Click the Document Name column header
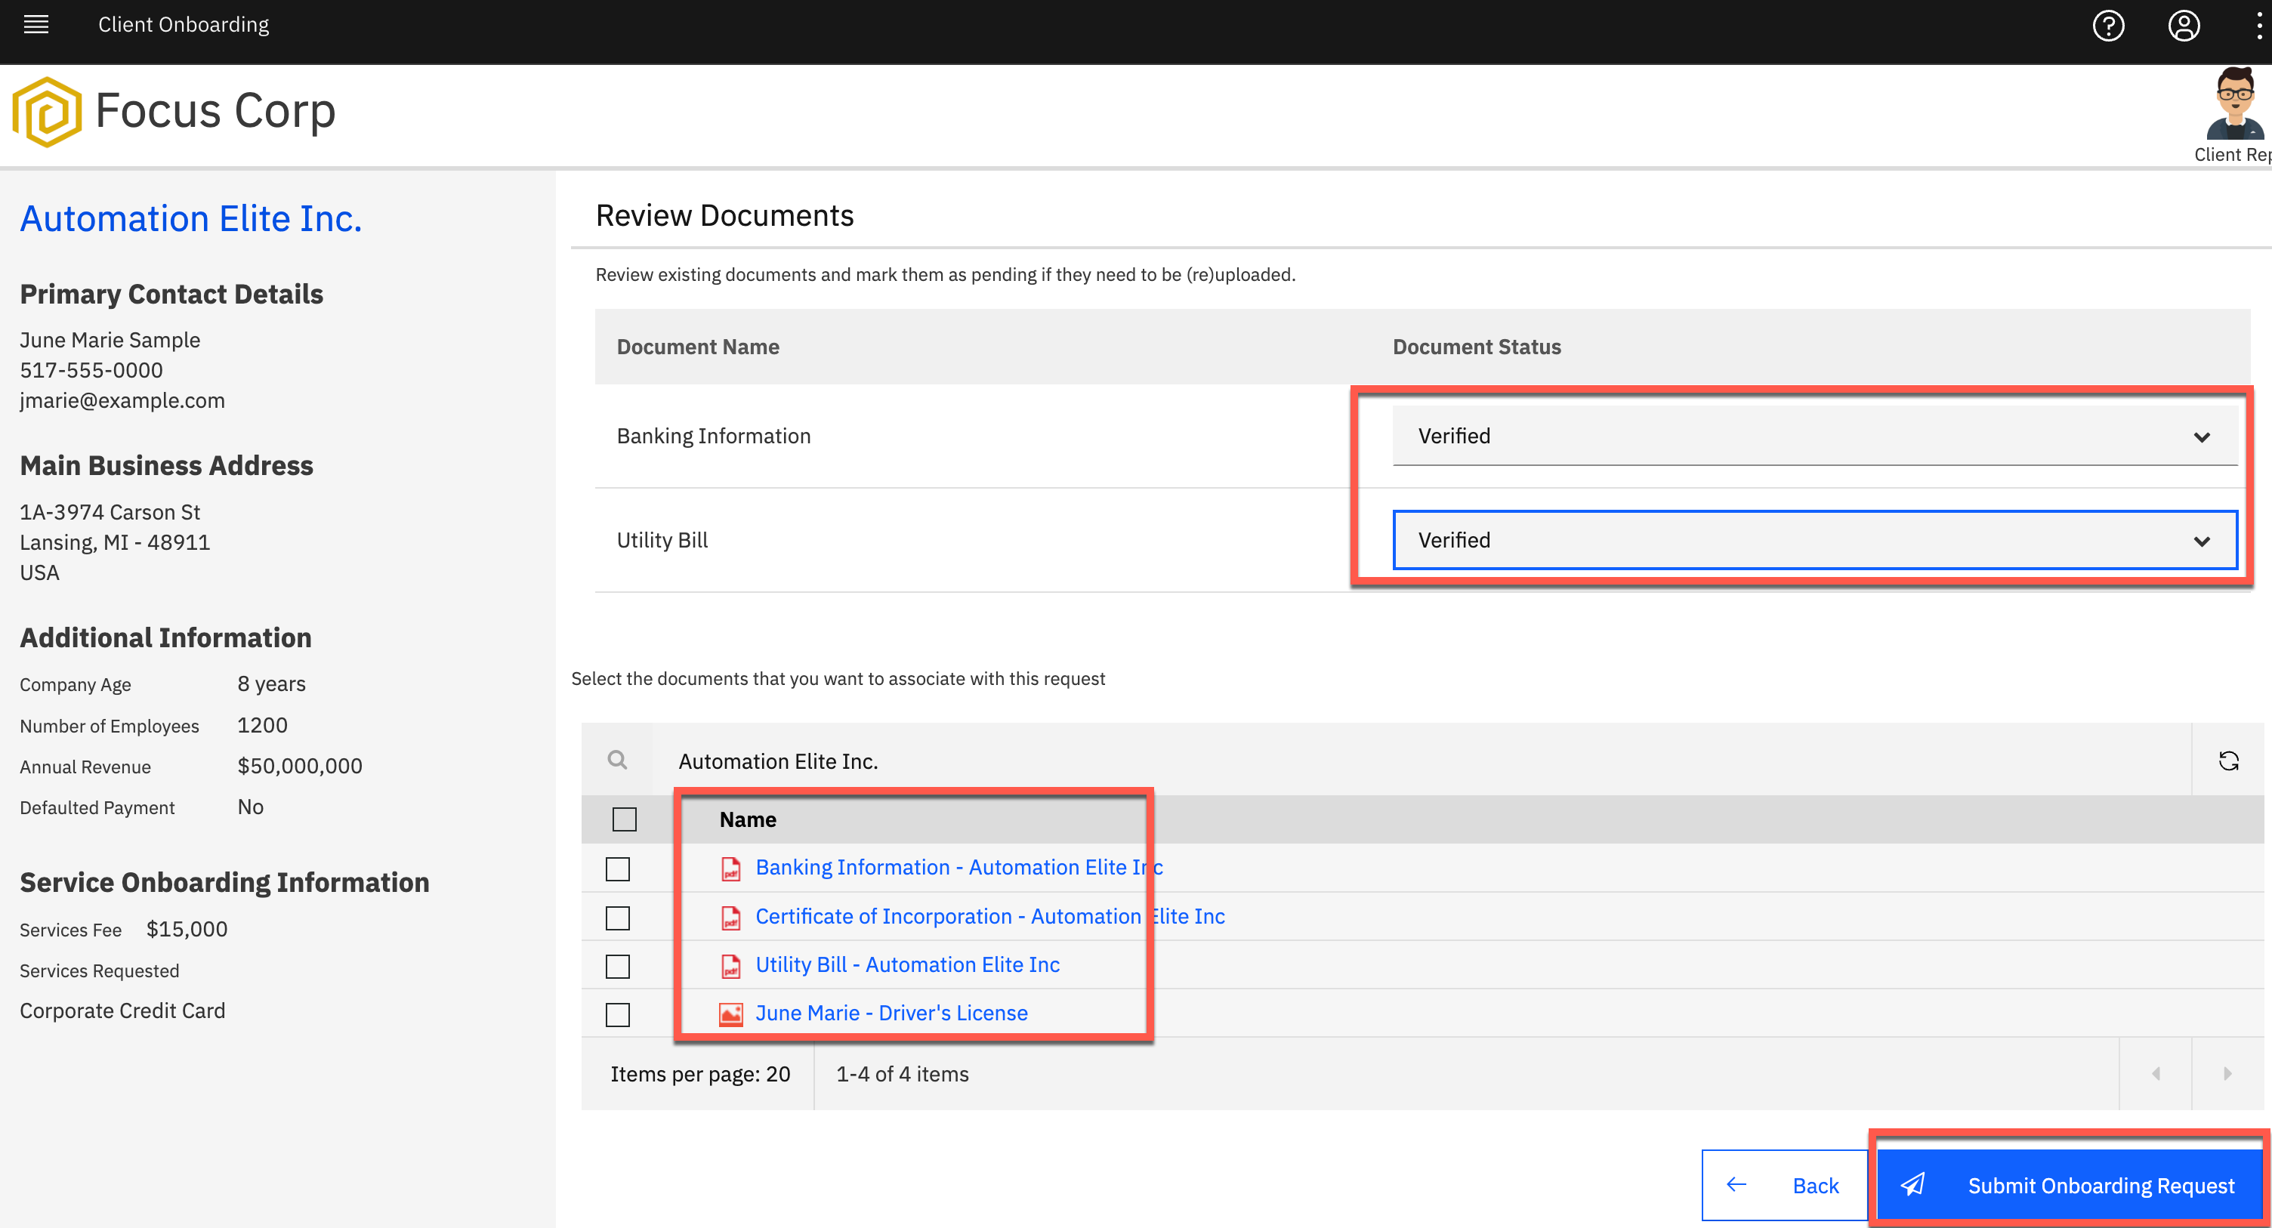Image resolution: width=2272 pixels, height=1228 pixels. [x=698, y=347]
